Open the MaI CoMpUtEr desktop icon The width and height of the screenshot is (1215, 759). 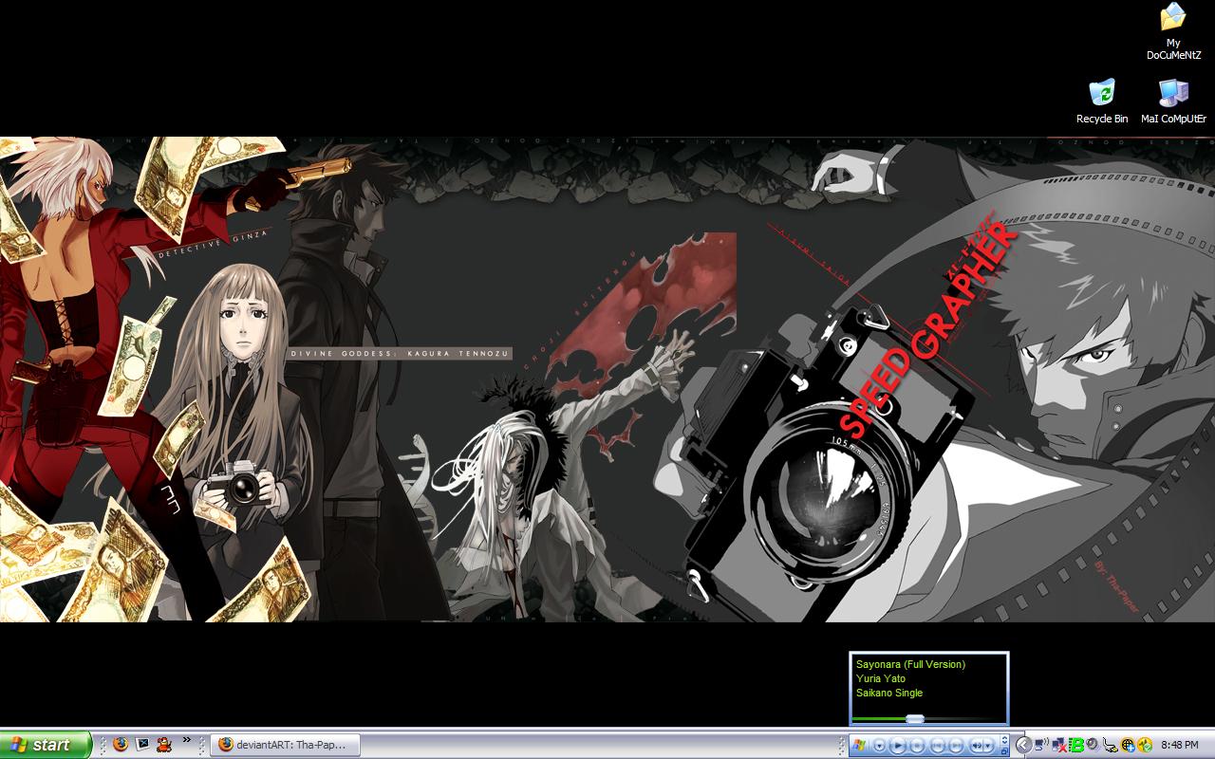(1173, 93)
